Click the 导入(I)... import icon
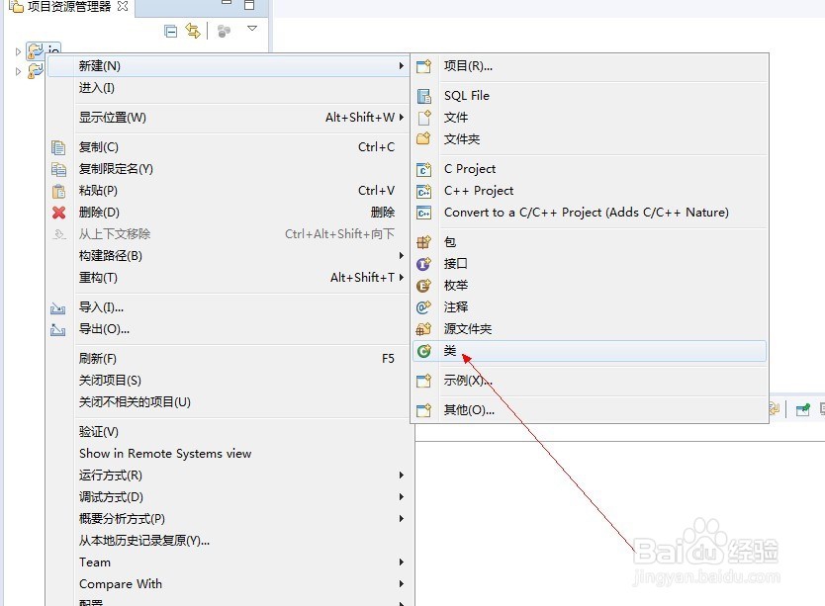Viewport: 825px width, 606px height. (x=58, y=308)
